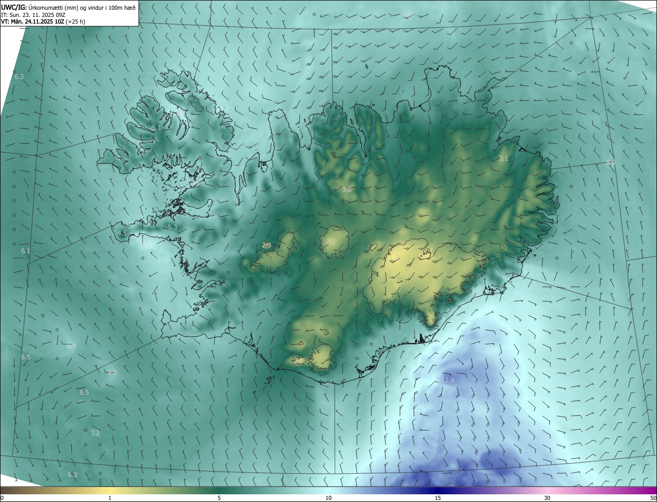Screen dimensions: 657x502
Task: Click the colour scale label 5
Action: point(219,498)
